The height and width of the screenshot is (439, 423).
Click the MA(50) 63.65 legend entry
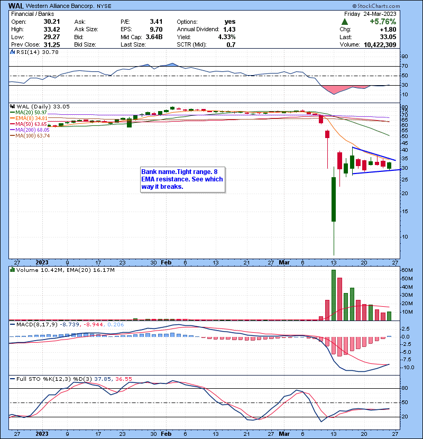29,124
